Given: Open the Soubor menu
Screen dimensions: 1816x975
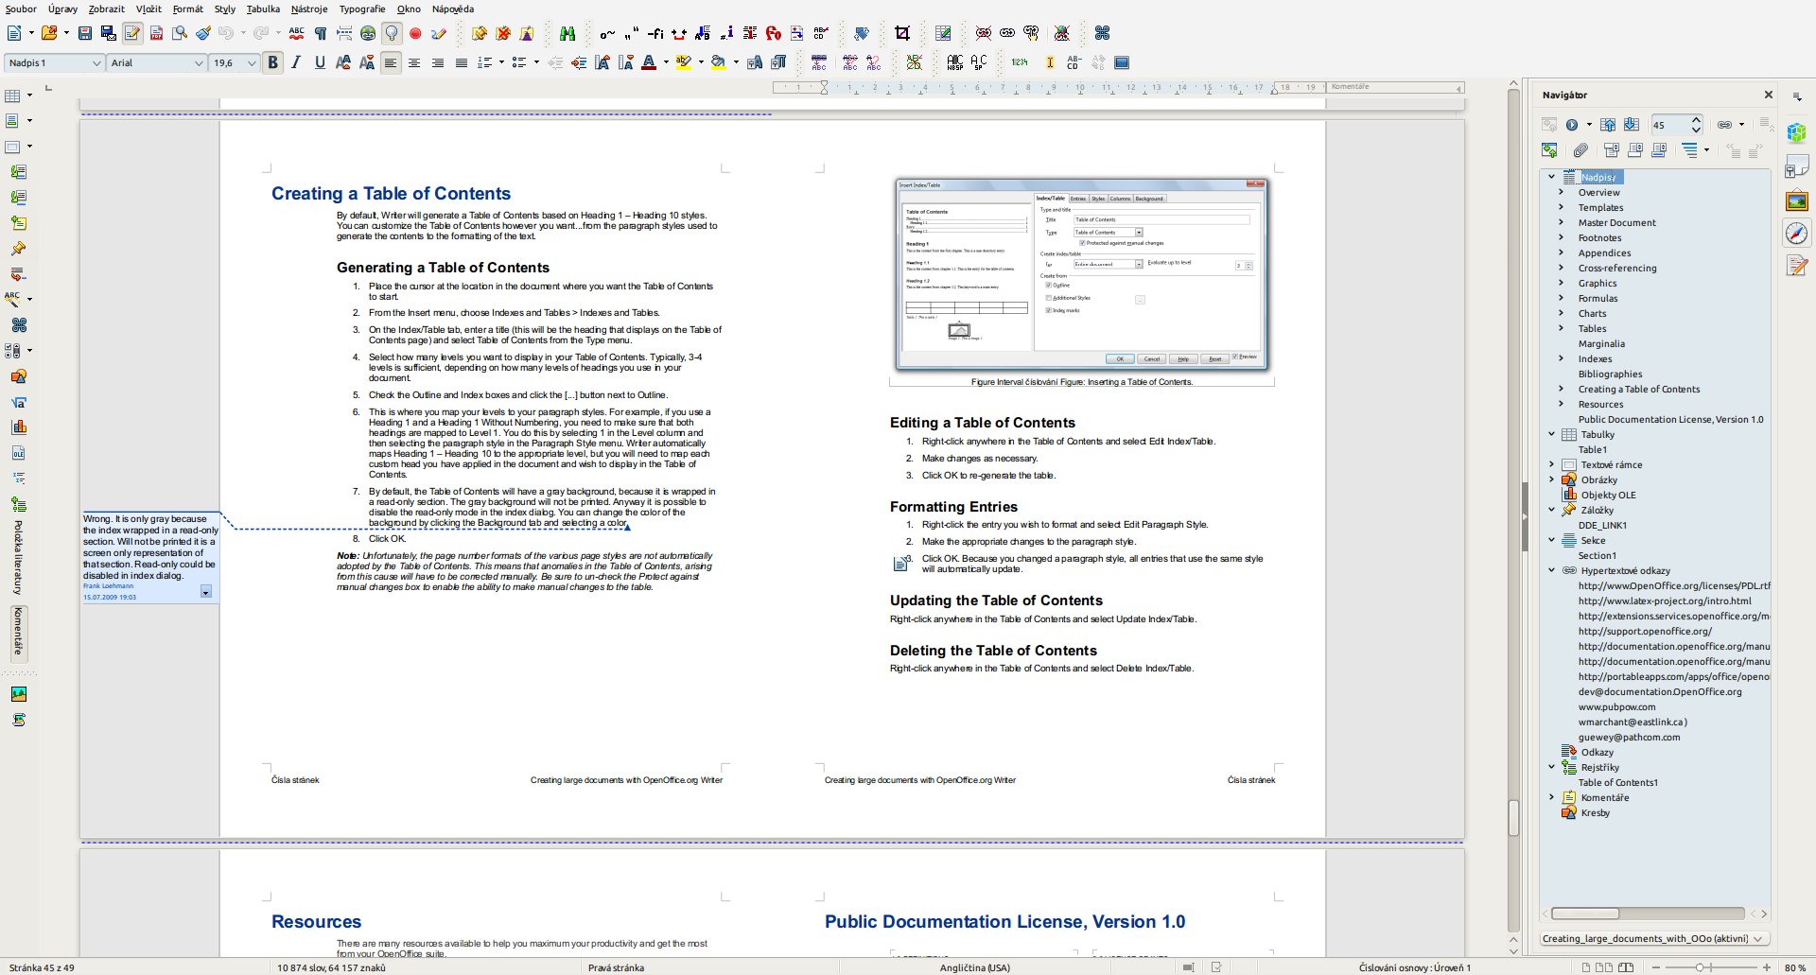Looking at the screenshot, I should [x=21, y=9].
